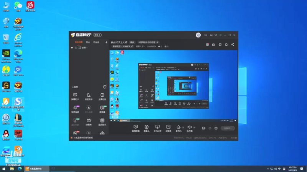Edit the stream tag with pencil icon
Screen dimensions: 307x172
tap(157, 42)
